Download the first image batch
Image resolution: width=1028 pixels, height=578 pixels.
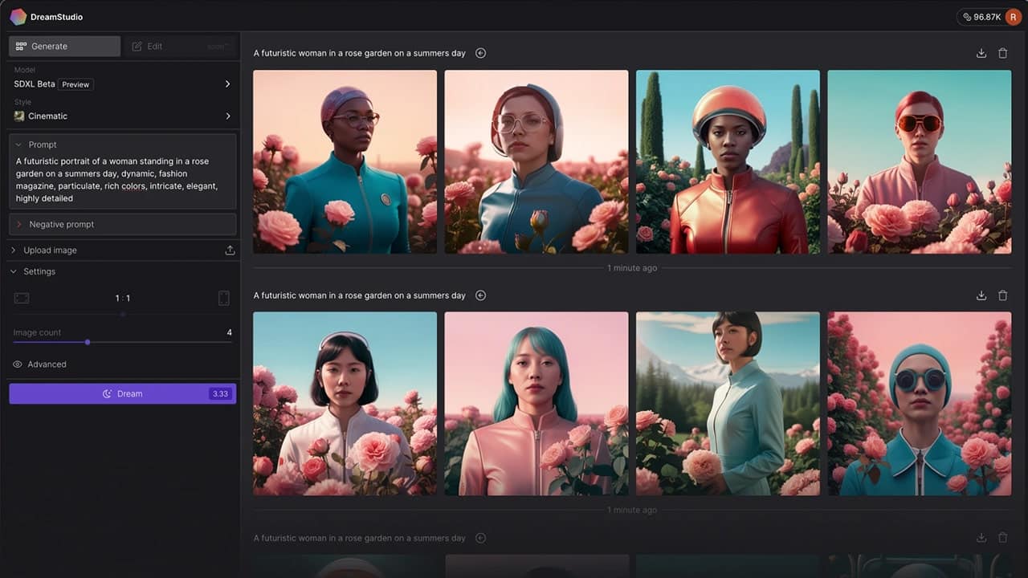[x=981, y=53]
